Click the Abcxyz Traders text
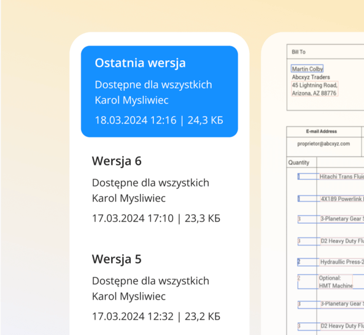Viewport: 364px width, 335px height. (311, 77)
